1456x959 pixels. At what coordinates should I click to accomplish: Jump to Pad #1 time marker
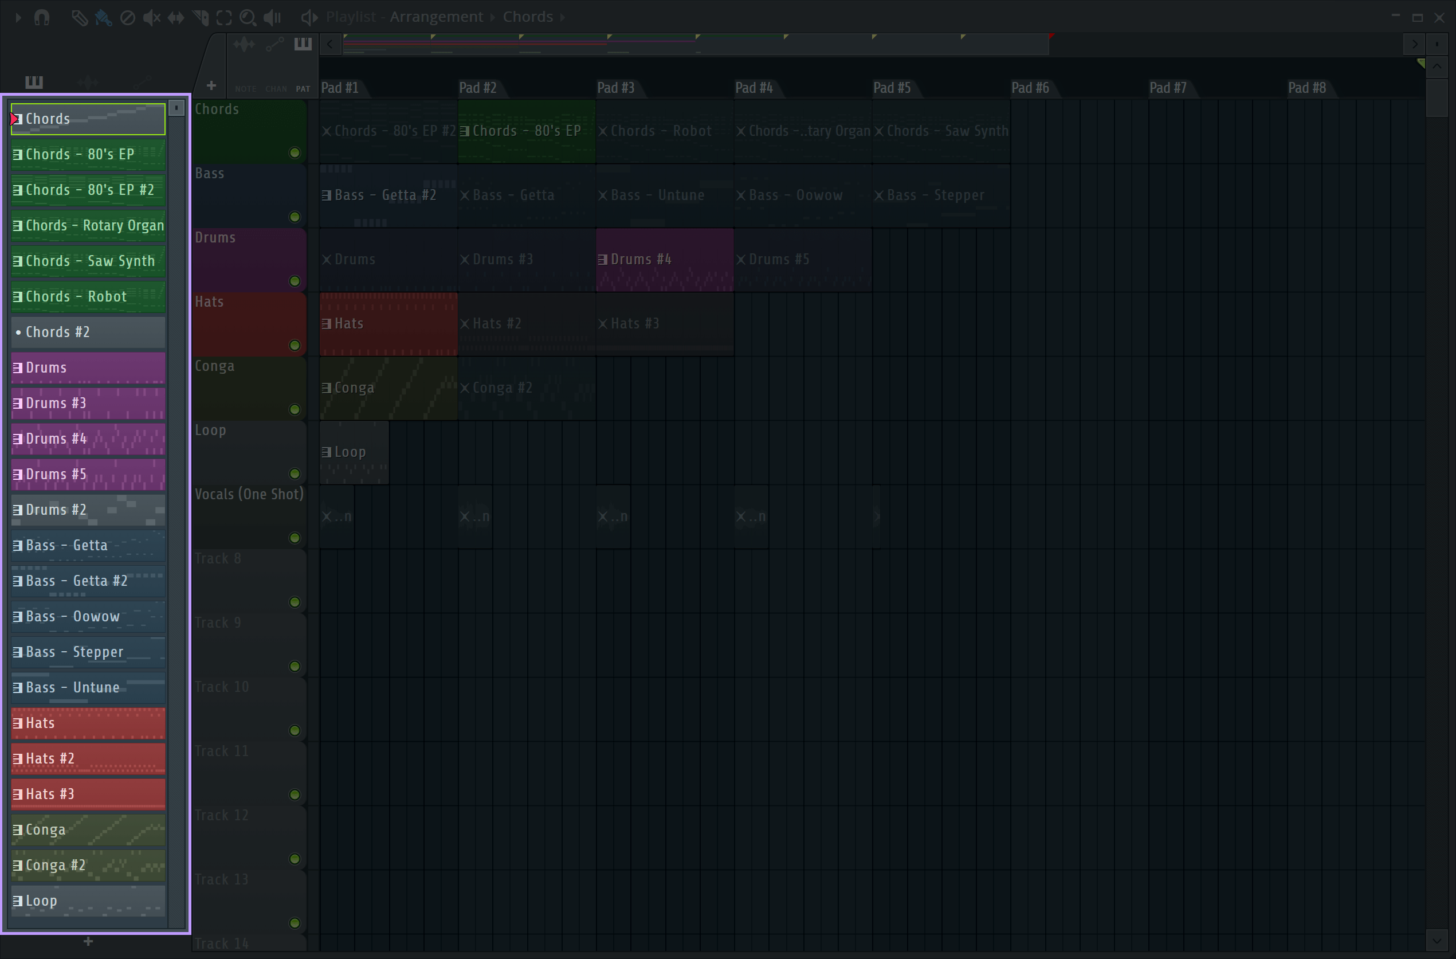pos(340,88)
